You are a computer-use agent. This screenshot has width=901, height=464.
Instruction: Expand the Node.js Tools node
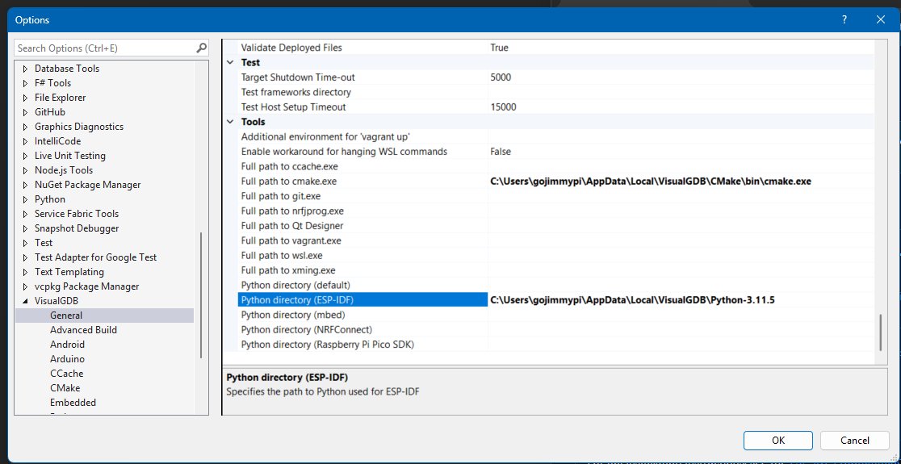[25, 170]
